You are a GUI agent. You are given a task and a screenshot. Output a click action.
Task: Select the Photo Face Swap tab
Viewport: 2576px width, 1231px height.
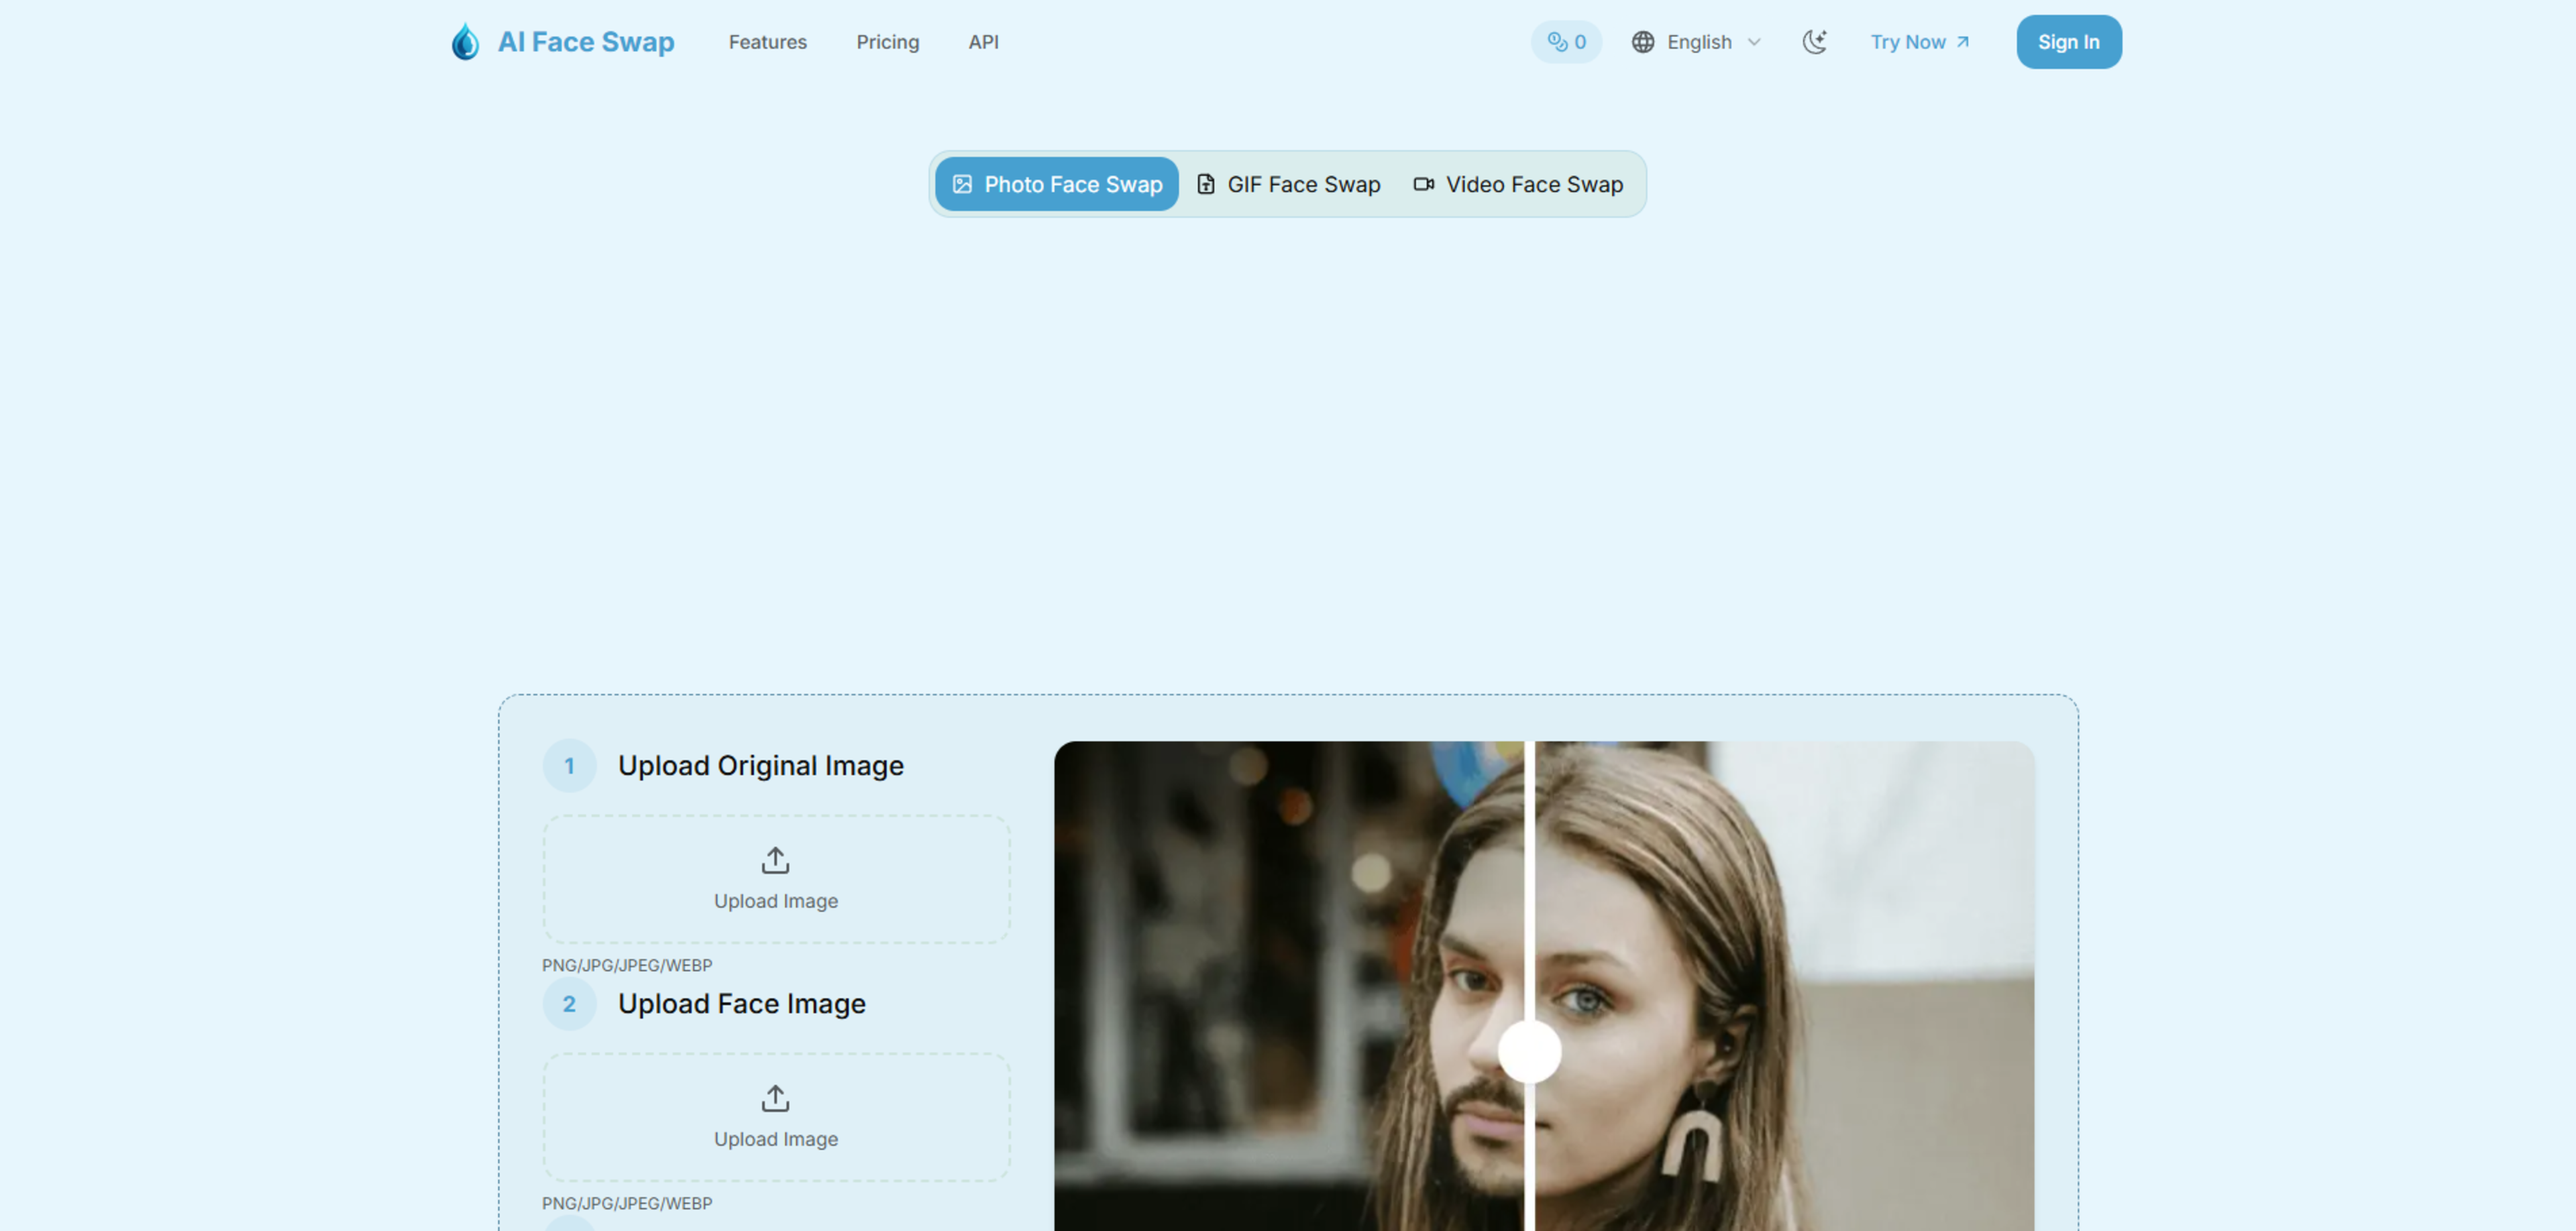[x=1057, y=185]
